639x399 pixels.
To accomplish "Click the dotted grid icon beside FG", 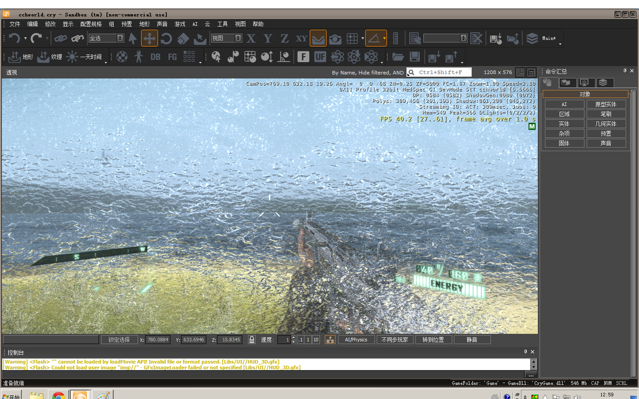I will 189,57.
